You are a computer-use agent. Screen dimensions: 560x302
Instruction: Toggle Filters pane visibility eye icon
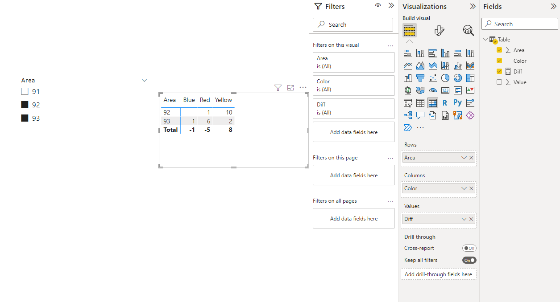click(x=378, y=6)
